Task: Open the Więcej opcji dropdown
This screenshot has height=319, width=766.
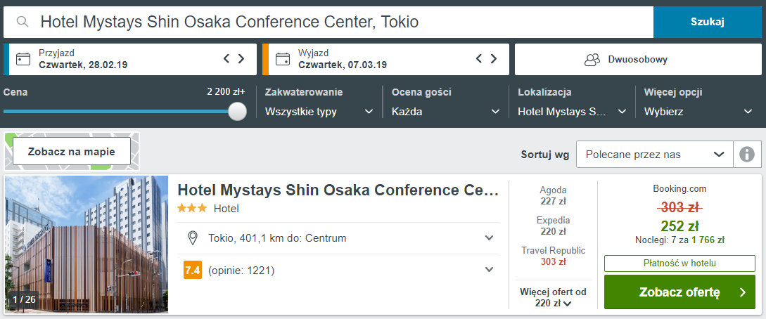Action: [698, 112]
